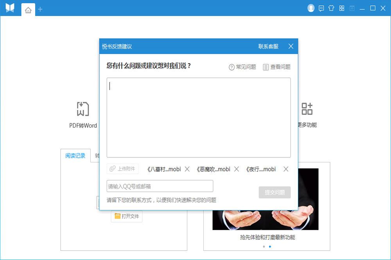This screenshot has height=260, width=391.
Task: Open the home tab
Action: tap(28, 10)
